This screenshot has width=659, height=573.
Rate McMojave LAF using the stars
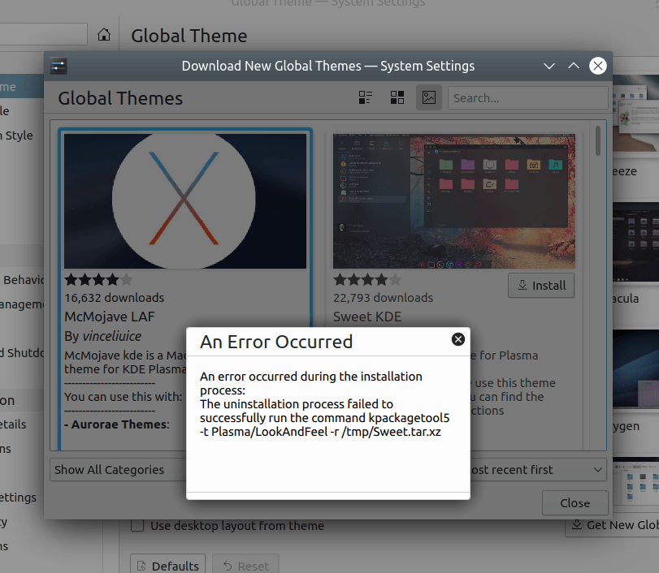pyautogui.click(x=98, y=280)
